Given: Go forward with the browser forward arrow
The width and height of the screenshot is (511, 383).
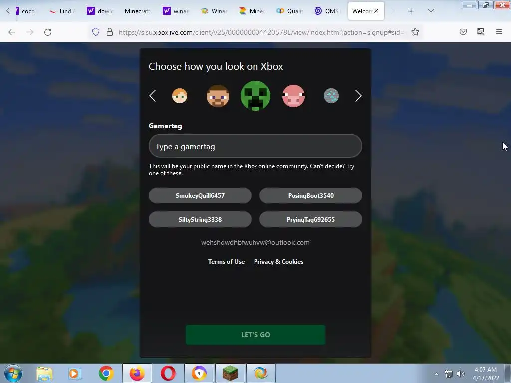Looking at the screenshot, I should click(30, 32).
